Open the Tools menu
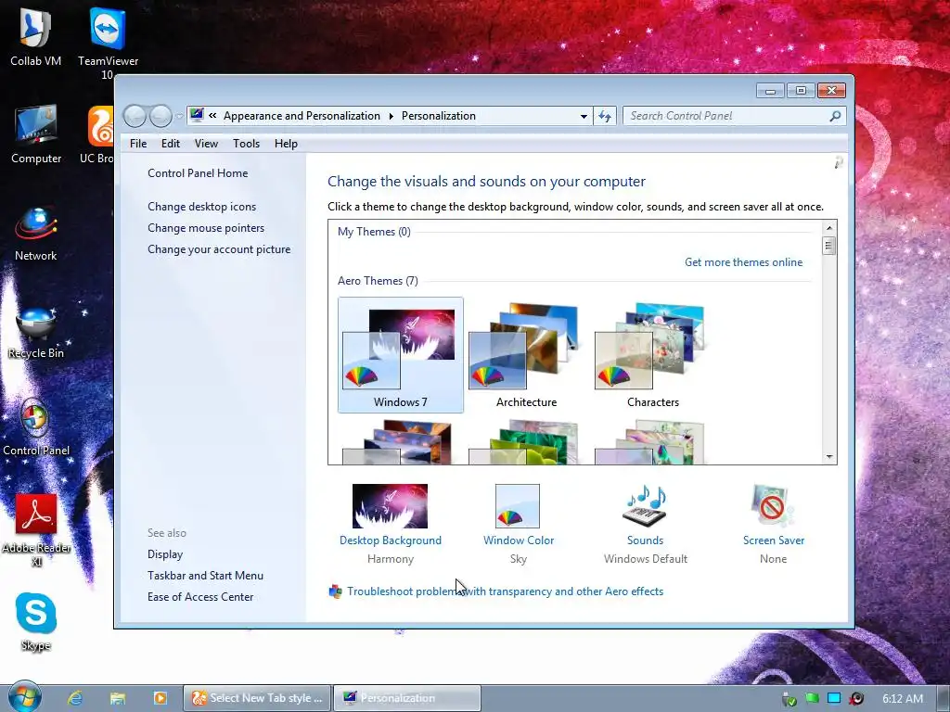 point(246,144)
